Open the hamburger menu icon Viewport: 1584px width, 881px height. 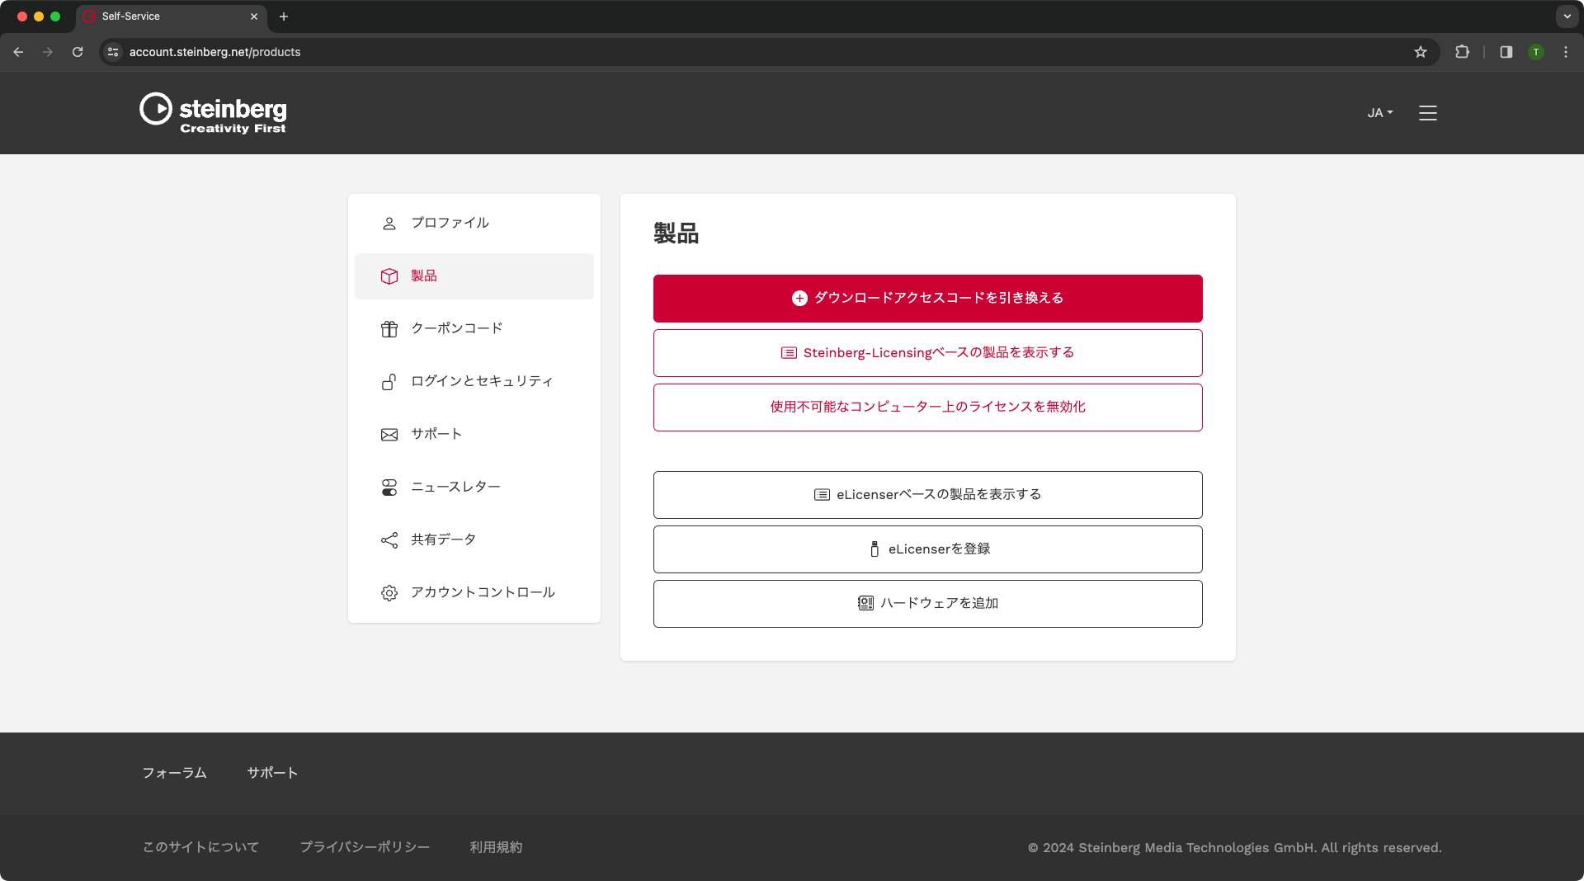click(x=1427, y=113)
